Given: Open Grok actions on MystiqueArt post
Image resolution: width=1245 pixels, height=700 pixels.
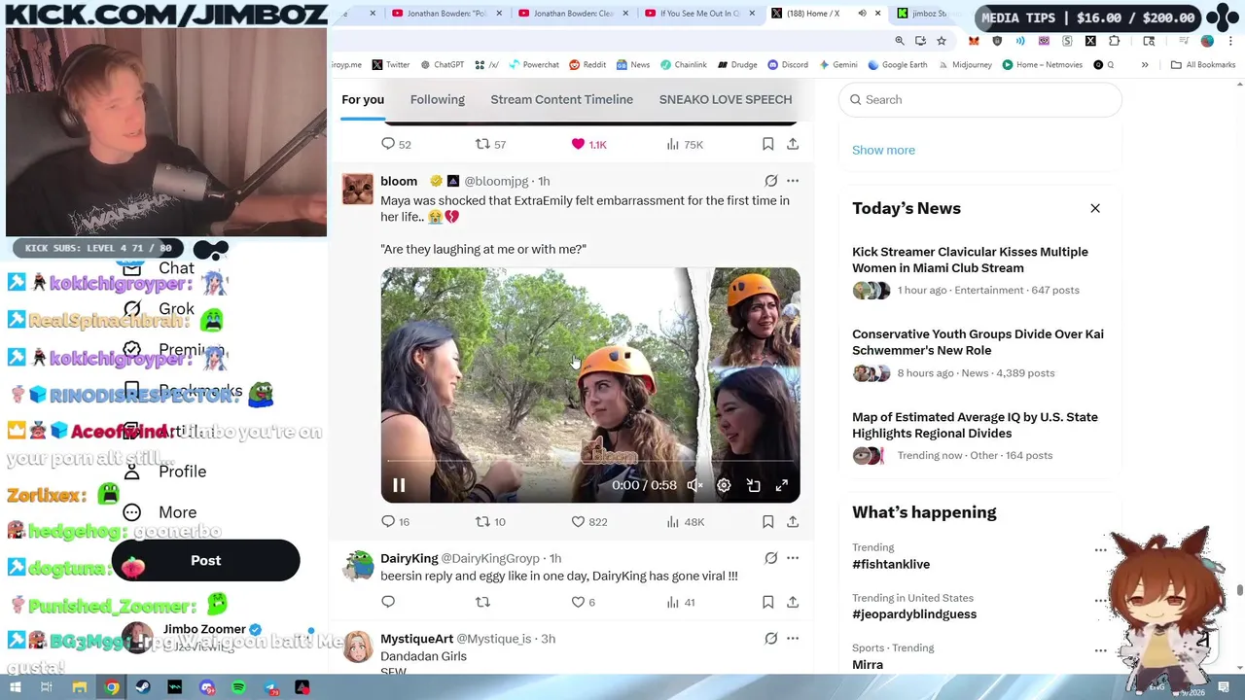Looking at the screenshot, I should [770, 639].
